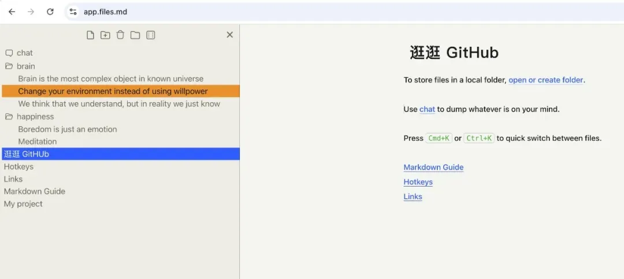Screen dimensions: 624x279
Task: Click the layout panel icon in the sidebar toolbar
Action: [150, 35]
